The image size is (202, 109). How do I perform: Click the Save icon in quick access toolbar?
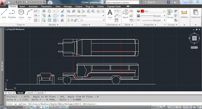pyautogui.click(x=18, y=2)
